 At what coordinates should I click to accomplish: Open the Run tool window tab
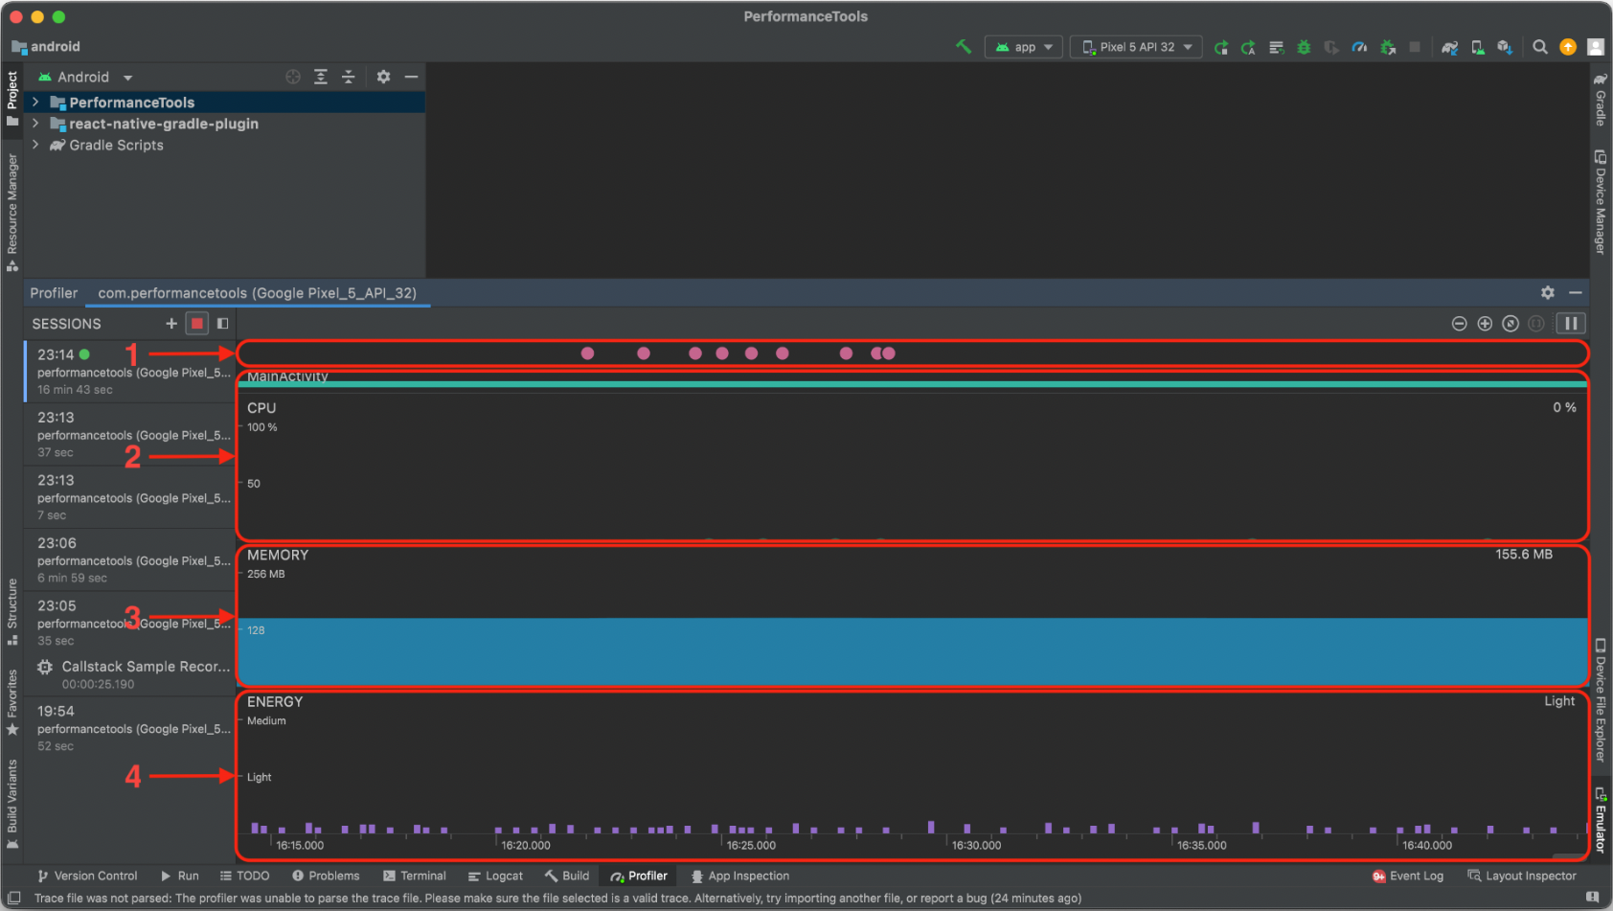pyautogui.click(x=180, y=876)
